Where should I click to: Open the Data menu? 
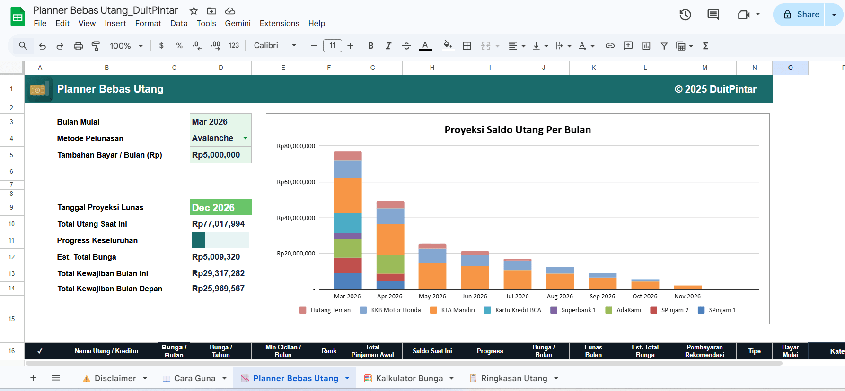click(179, 23)
